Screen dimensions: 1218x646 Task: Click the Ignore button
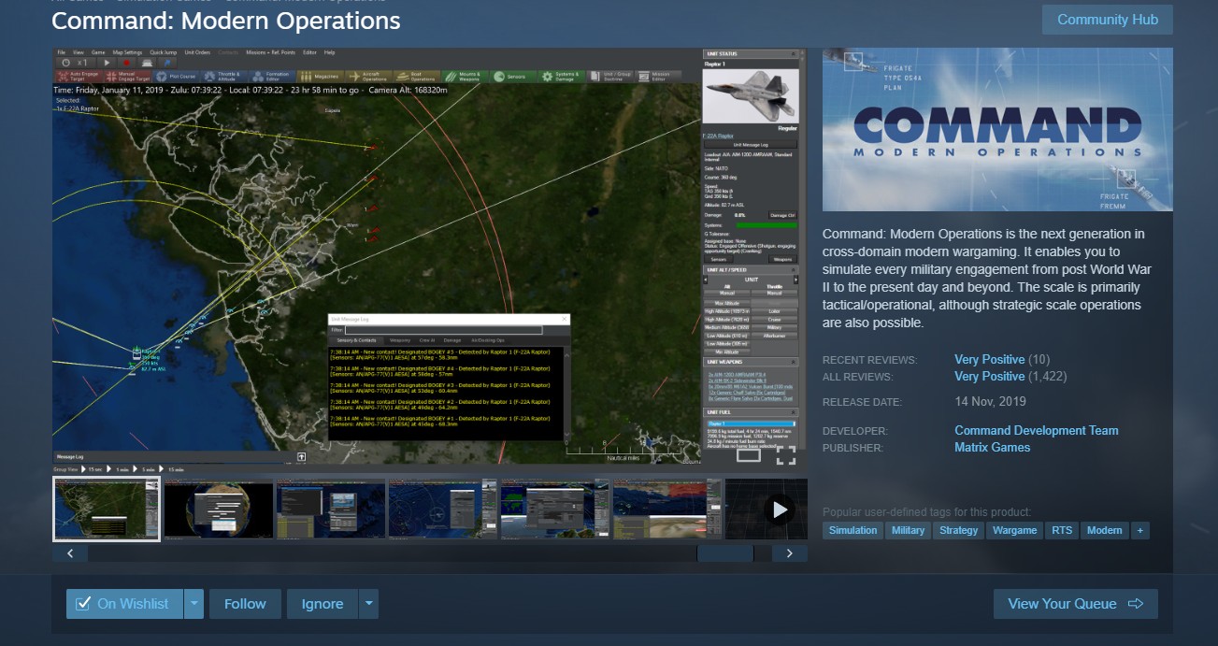(x=322, y=604)
